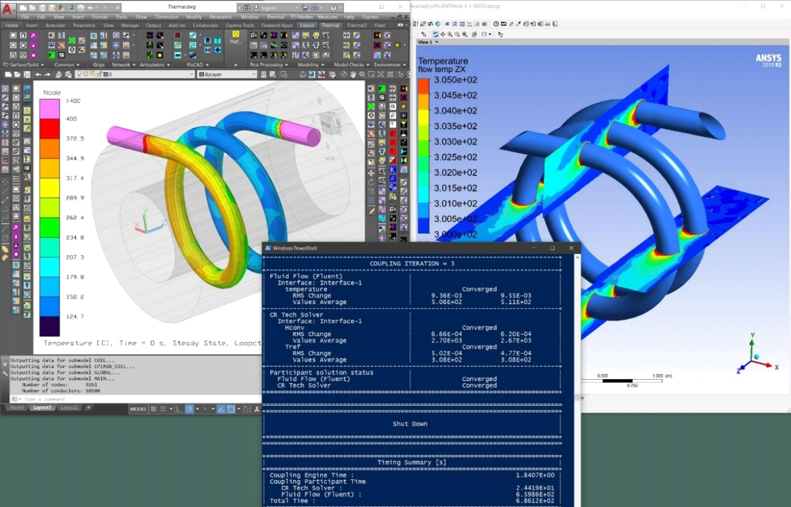Switch to the Annotate ribbon tab
This screenshot has height=507, width=791.
(55, 25)
